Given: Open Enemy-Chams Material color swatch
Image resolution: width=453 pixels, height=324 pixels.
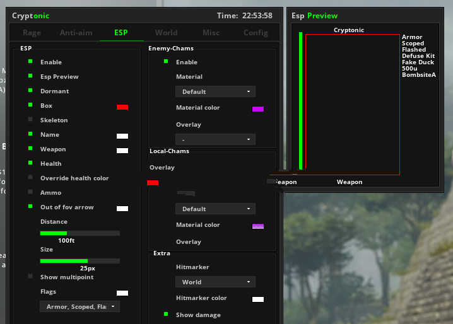Looking at the screenshot, I should tap(257, 109).
